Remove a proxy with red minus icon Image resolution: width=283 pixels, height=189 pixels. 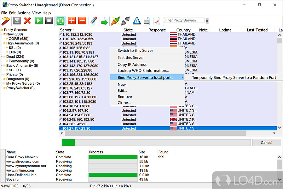click(x=82, y=21)
